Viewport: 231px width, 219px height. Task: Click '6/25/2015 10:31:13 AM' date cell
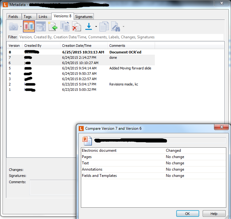(83, 52)
